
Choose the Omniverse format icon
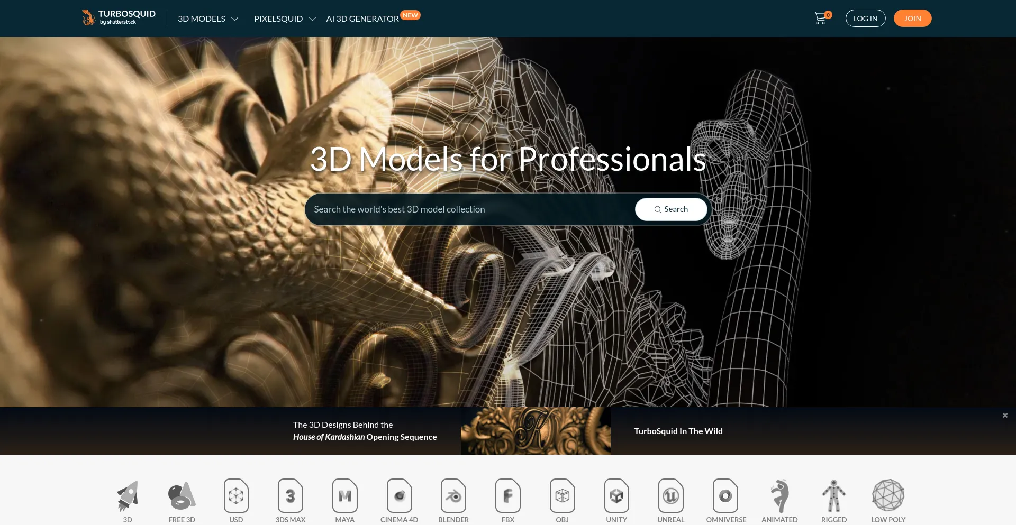(x=725, y=496)
